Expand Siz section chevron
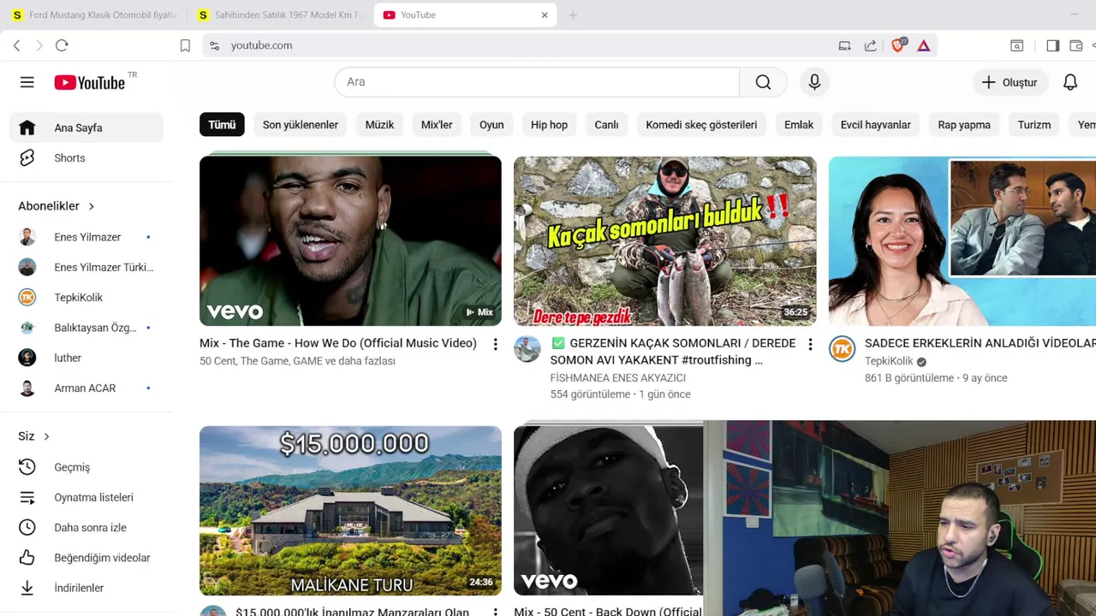The height and width of the screenshot is (616, 1096). pos(46,436)
